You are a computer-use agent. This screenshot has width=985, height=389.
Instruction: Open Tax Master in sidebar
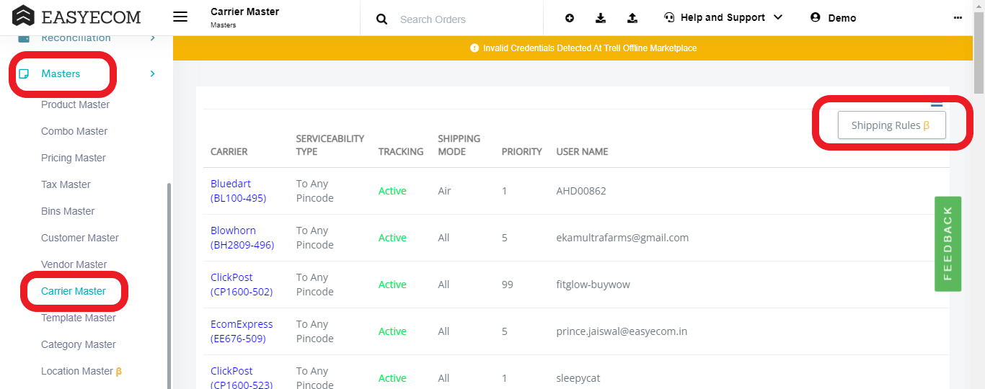(66, 184)
